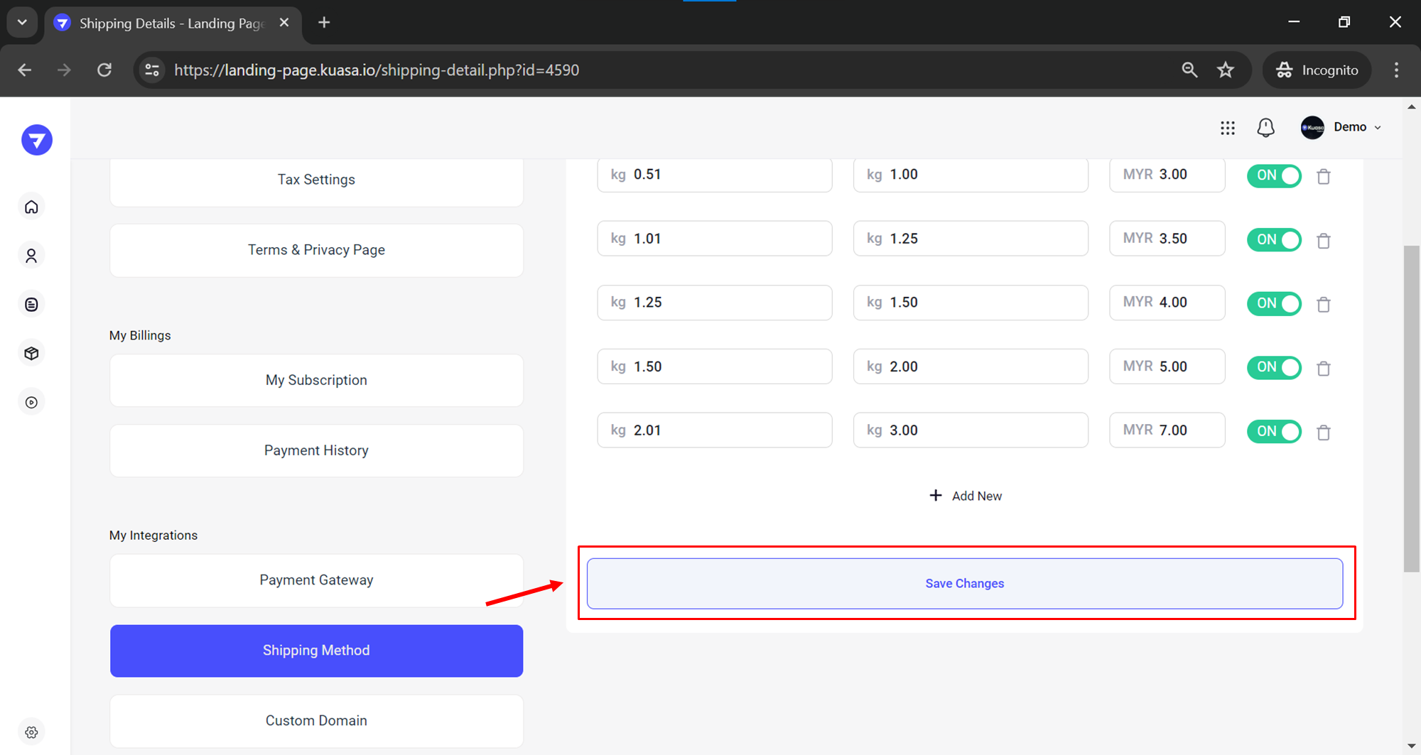Open the user profile sidebar icon
Viewport: 1421px width, 755px height.
coord(31,256)
